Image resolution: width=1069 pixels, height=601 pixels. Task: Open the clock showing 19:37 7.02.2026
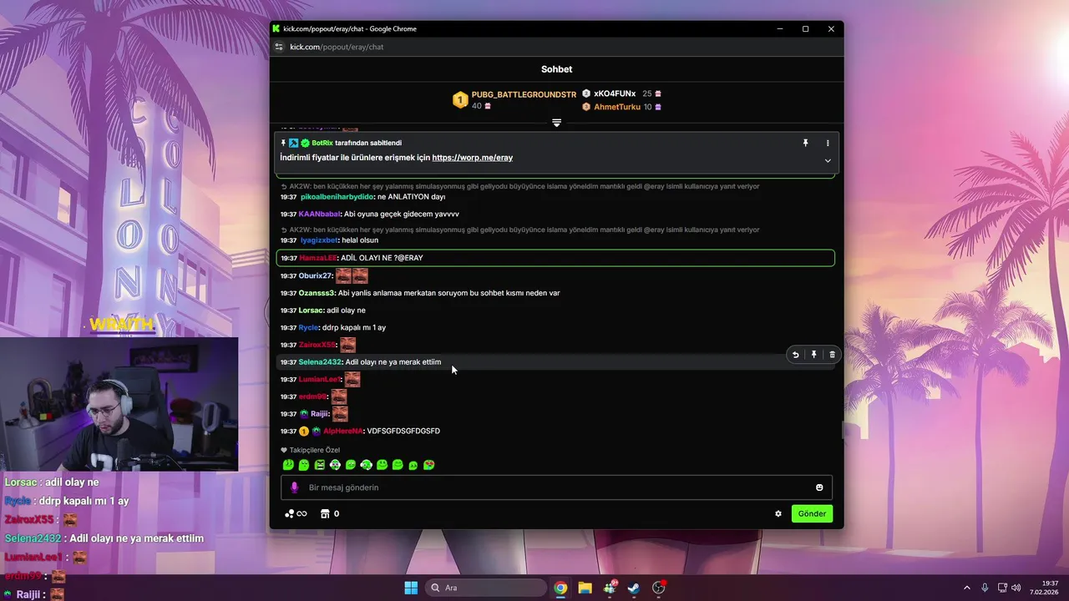pos(1044,588)
